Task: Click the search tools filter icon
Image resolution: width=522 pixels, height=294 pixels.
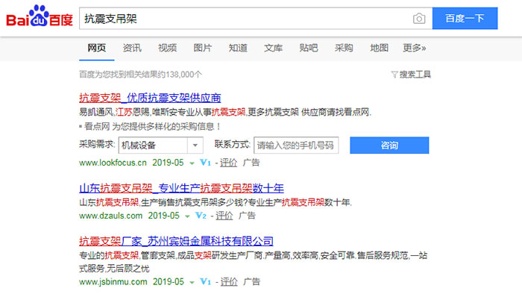Action: pyautogui.click(x=394, y=75)
